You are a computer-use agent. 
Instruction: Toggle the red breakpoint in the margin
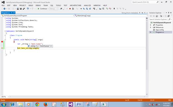click(x=2, y=42)
